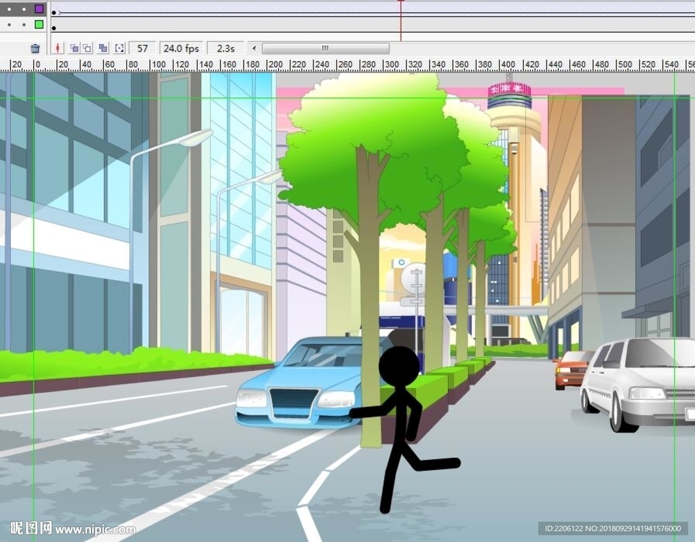The height and width of the screenshot is (542, 695).
Task: Select the first keyframe of purple layer
Action: [54, 12]
